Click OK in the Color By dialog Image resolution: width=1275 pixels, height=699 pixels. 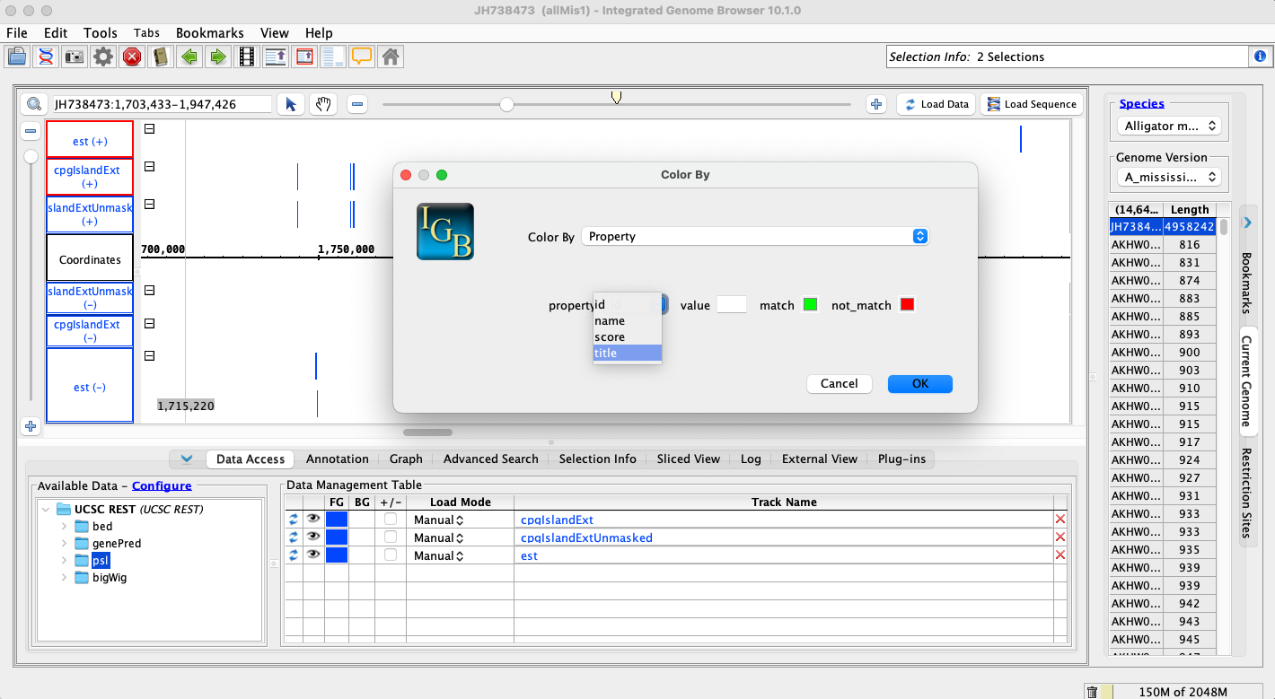click(920, 384)
